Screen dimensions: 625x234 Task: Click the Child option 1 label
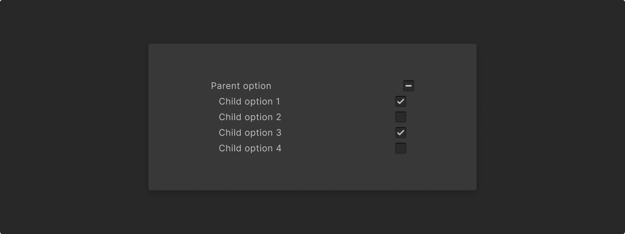[249, 101]
